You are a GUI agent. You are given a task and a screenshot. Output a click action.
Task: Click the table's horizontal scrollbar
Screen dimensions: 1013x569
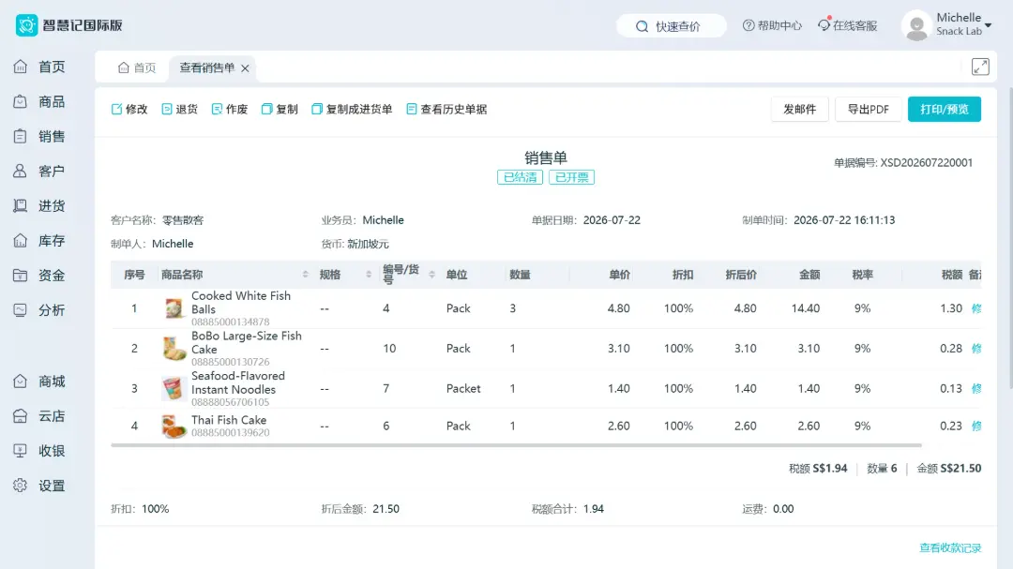click(516, 445)
